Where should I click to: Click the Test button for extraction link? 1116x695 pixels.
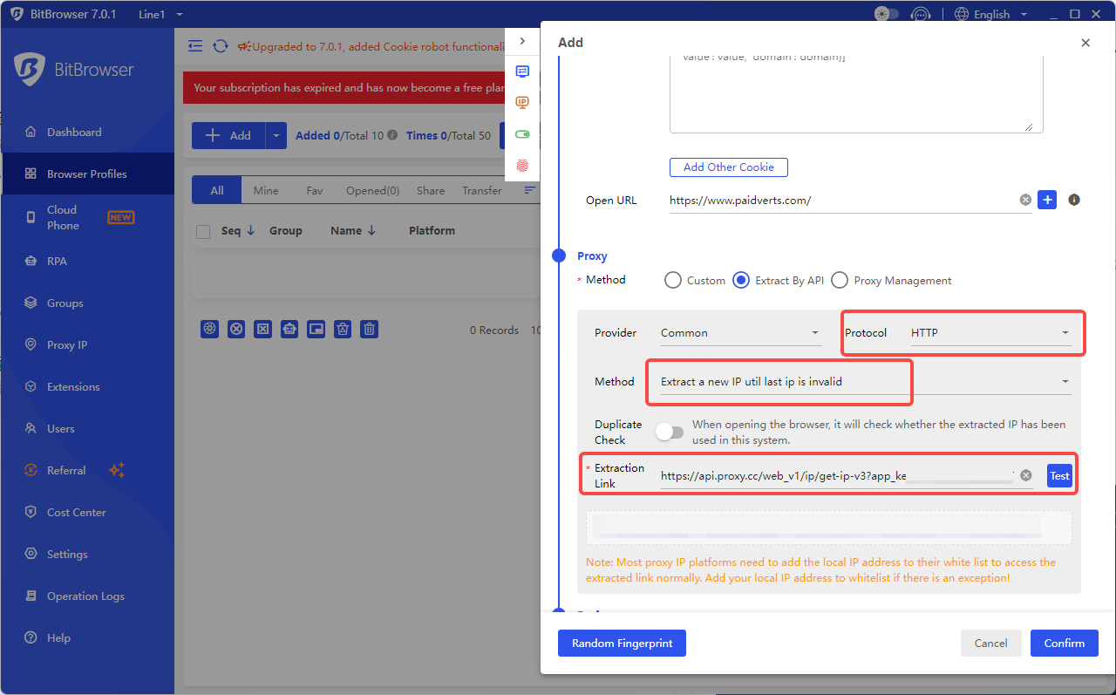[x=1059, y=475]
